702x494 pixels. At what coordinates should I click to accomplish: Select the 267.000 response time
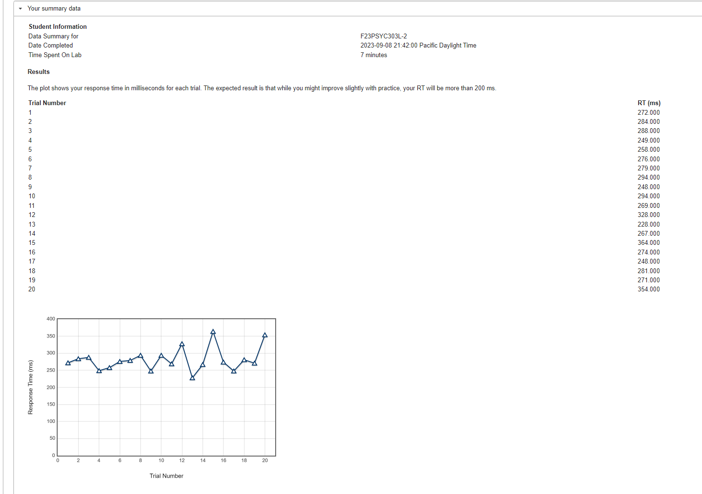[x=648, y=234]
